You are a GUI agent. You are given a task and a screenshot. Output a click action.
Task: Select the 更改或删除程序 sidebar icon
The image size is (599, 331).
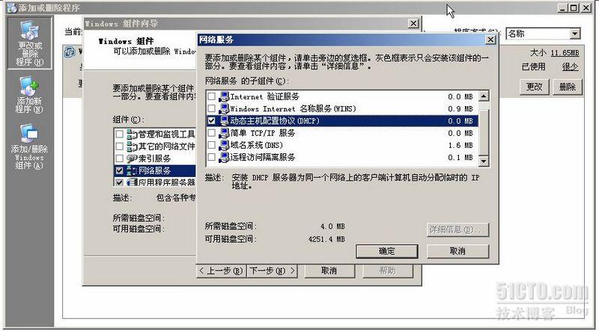point(30,43)
